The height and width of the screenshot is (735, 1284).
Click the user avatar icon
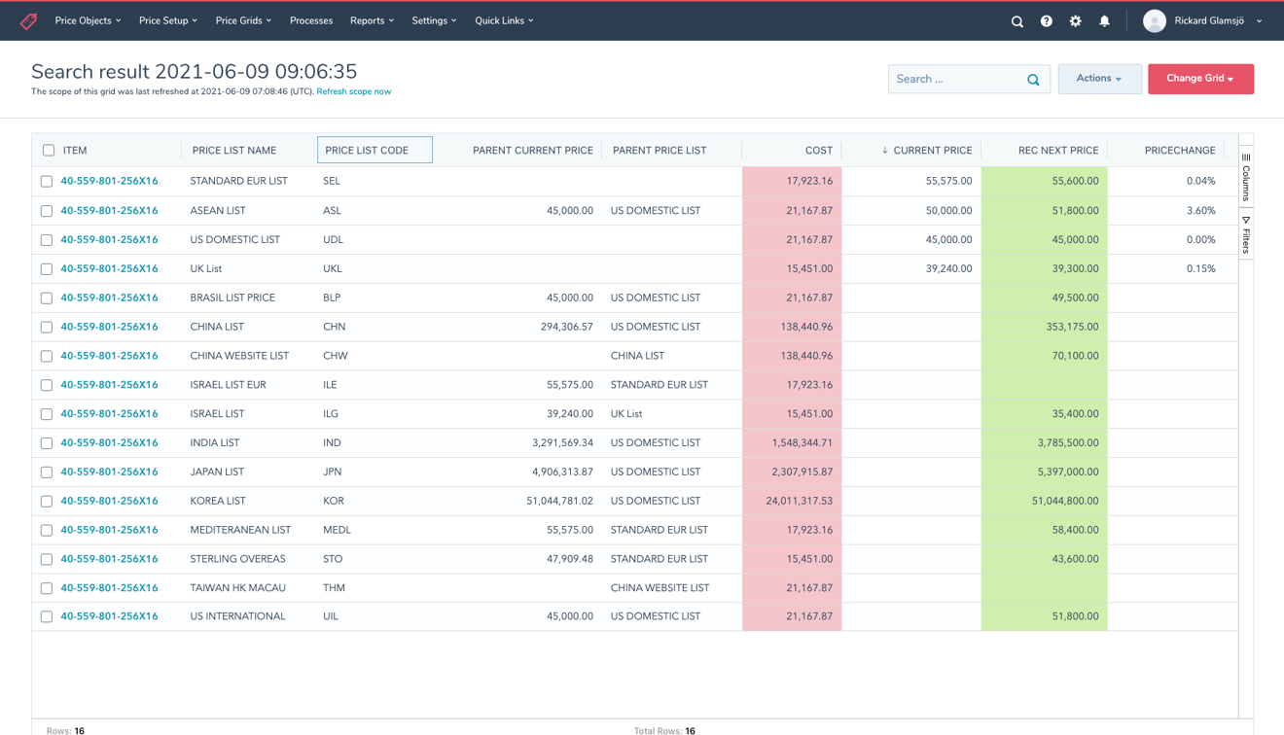(1155, 21)
